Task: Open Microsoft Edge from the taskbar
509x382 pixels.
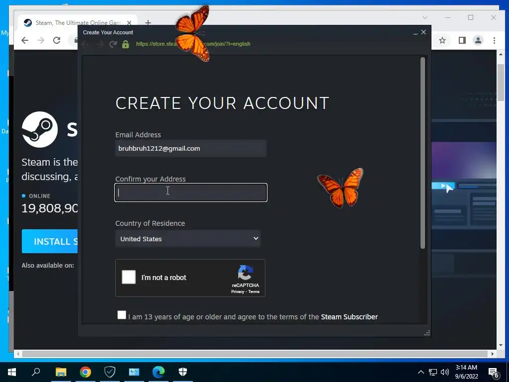Action: tap(159, 372)
